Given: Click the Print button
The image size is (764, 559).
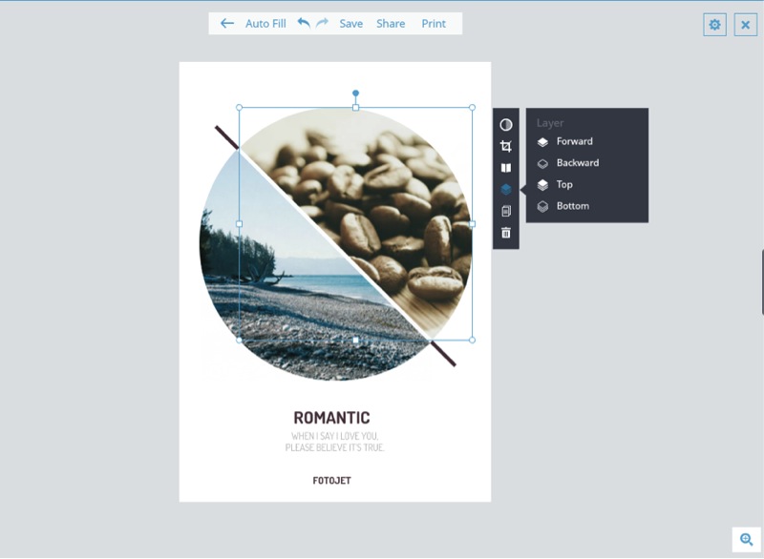Looking at the screenshot, I should coord(434,24).
